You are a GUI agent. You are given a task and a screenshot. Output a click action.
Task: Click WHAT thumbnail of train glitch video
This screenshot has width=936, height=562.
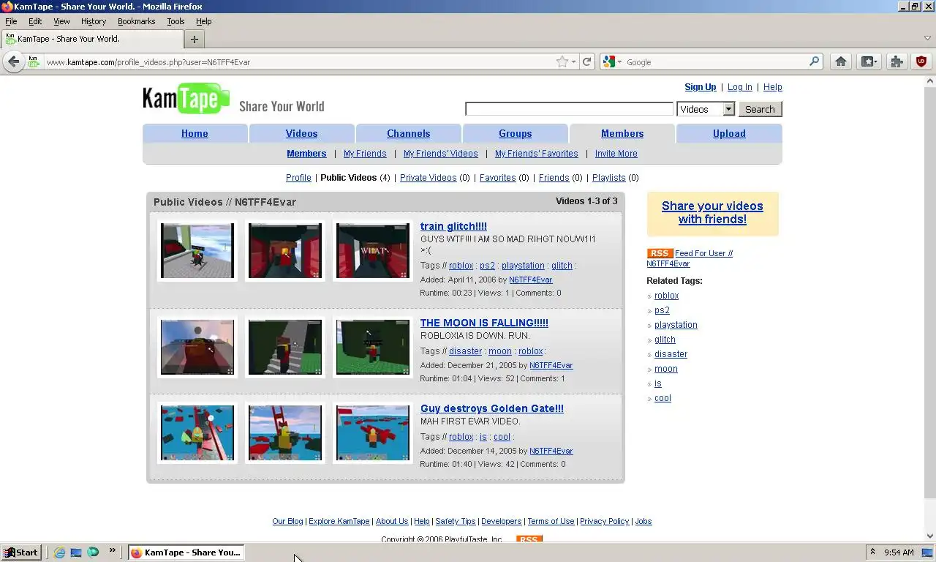(x=373, y=251)
